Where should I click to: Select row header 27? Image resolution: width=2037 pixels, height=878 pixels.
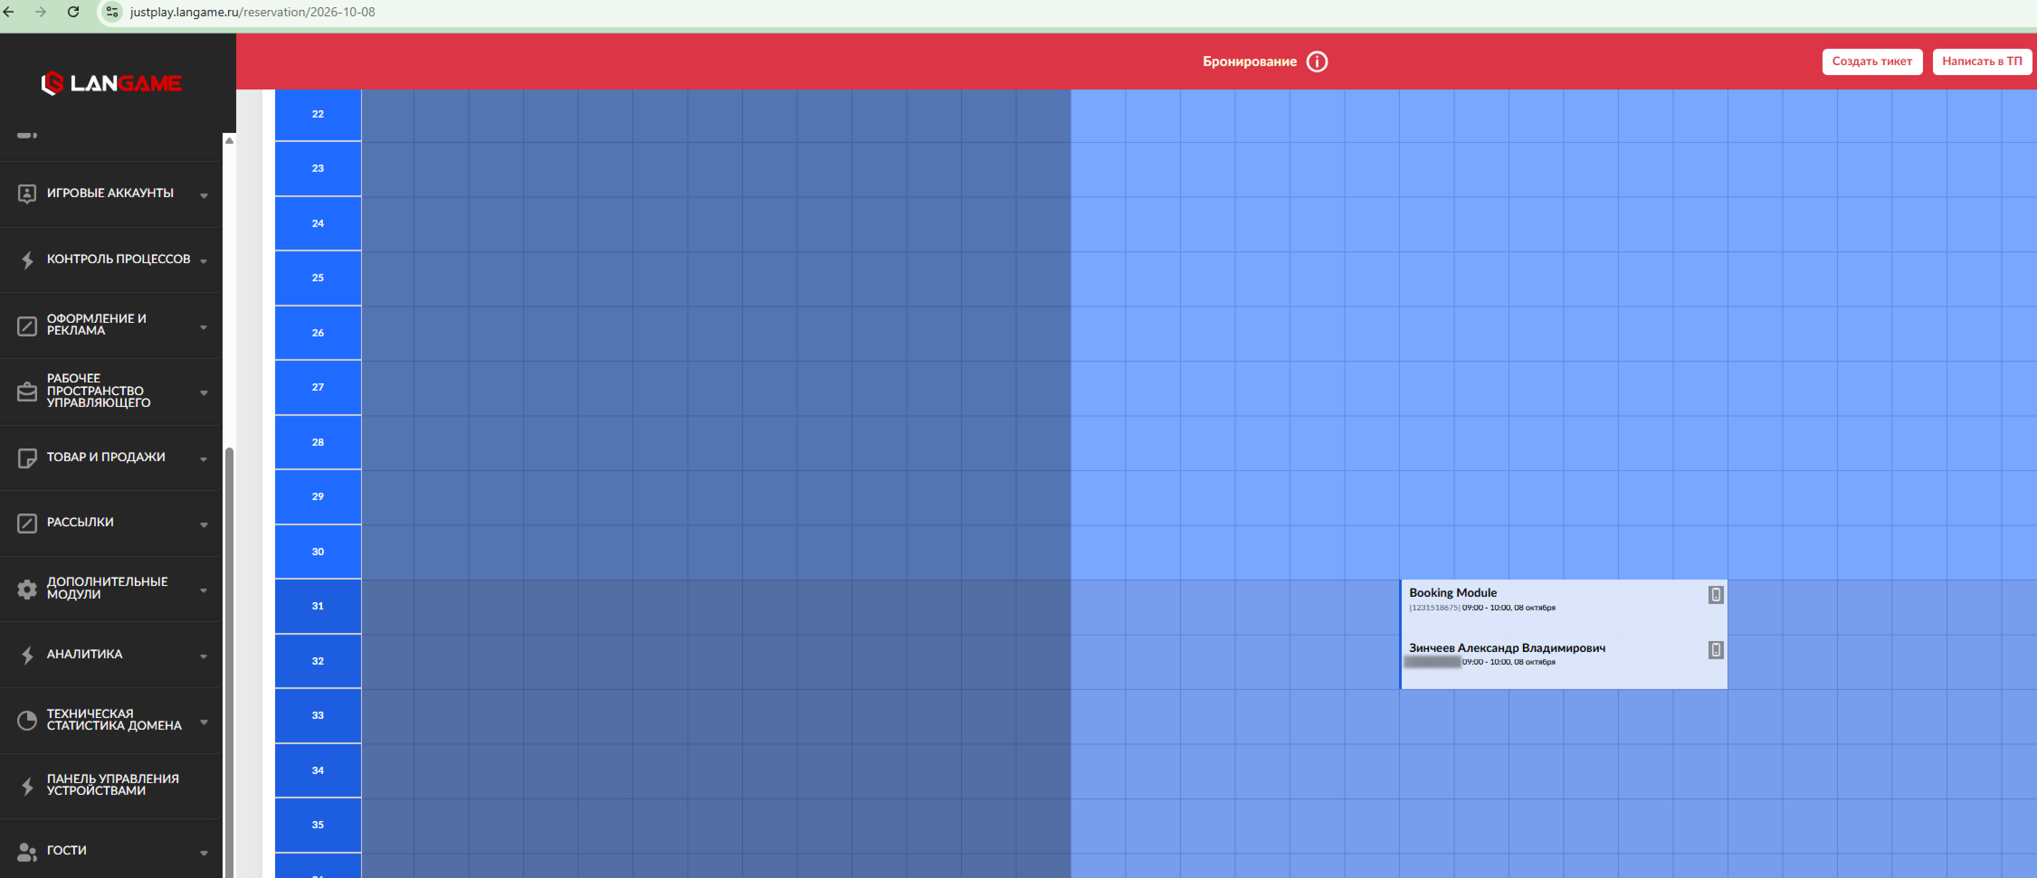coord(318,387)
